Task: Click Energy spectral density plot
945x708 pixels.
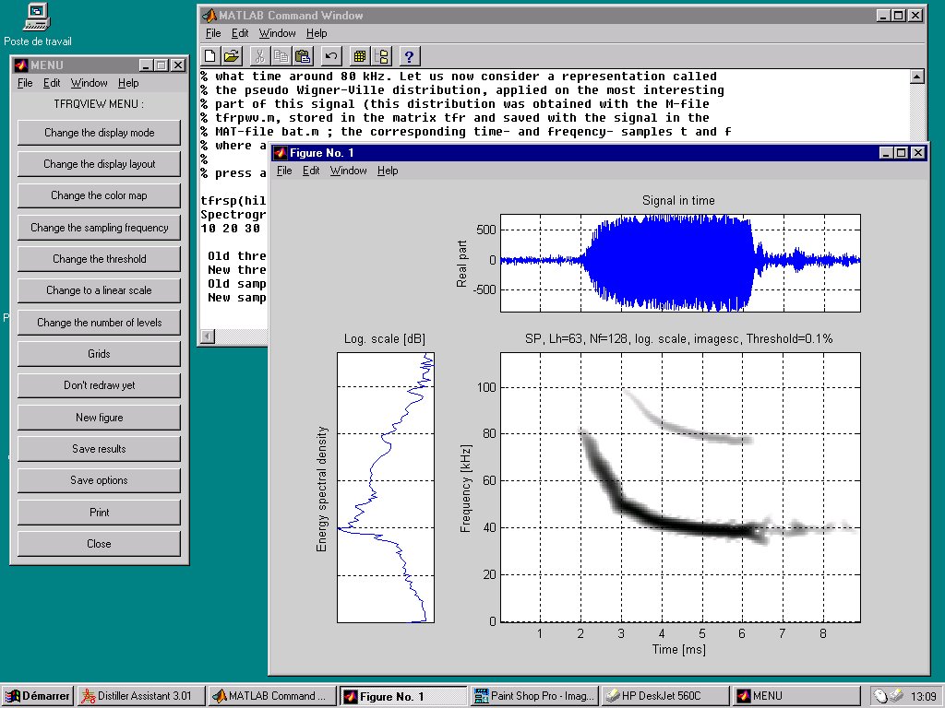Action: click(386, 487)
